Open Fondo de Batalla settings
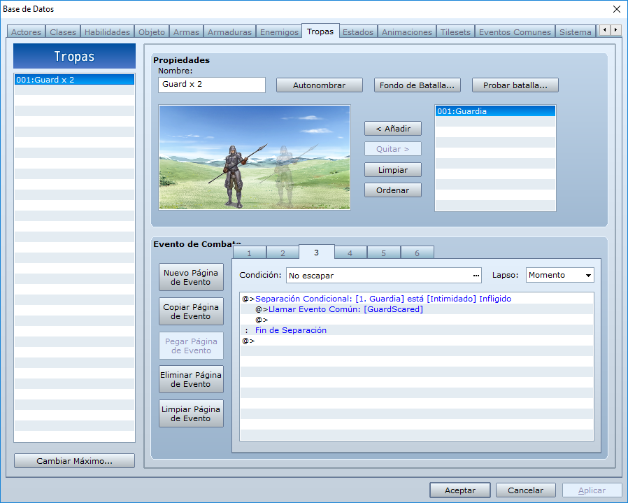Image resolution: width=628 pixels, height=503 pixels. (x=417, y=85)
